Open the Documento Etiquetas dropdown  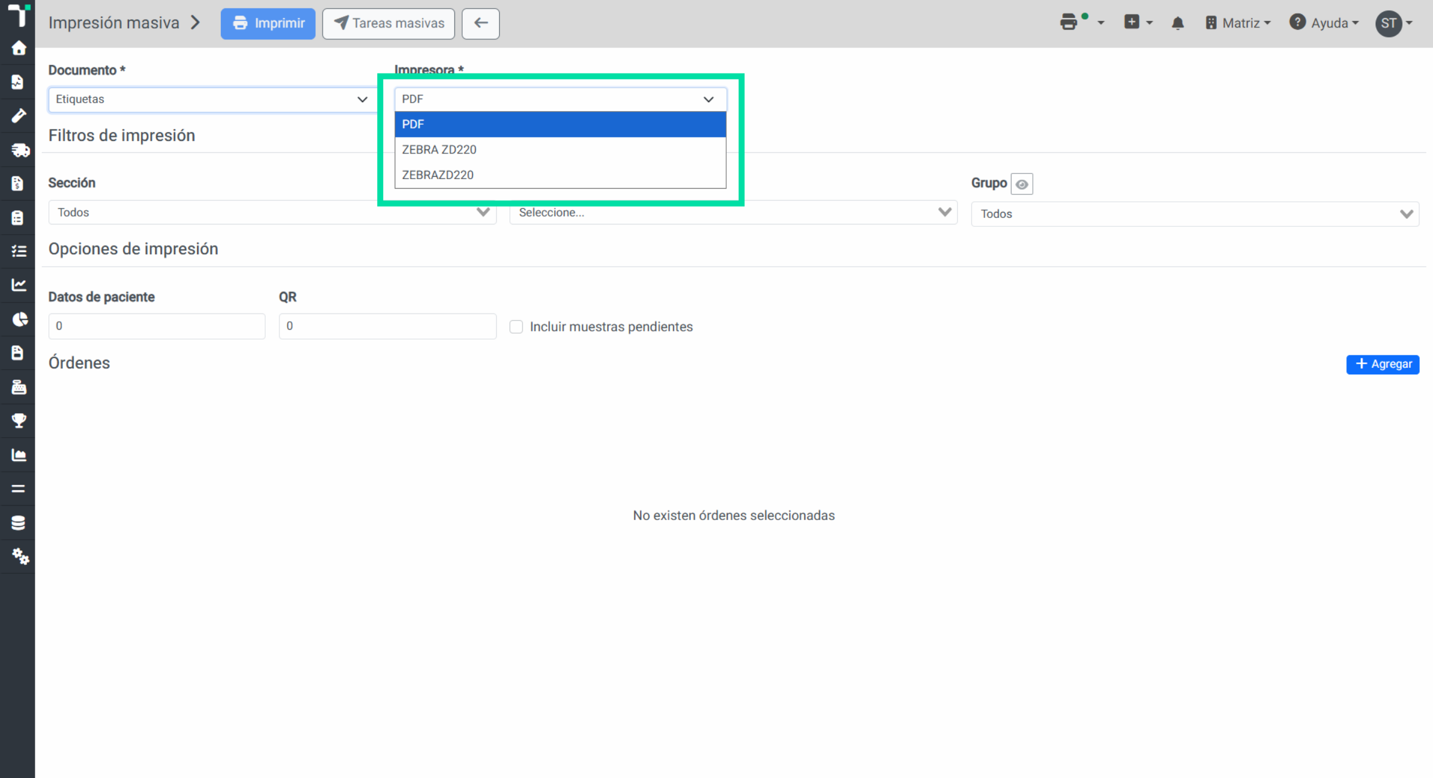point(213,99)
